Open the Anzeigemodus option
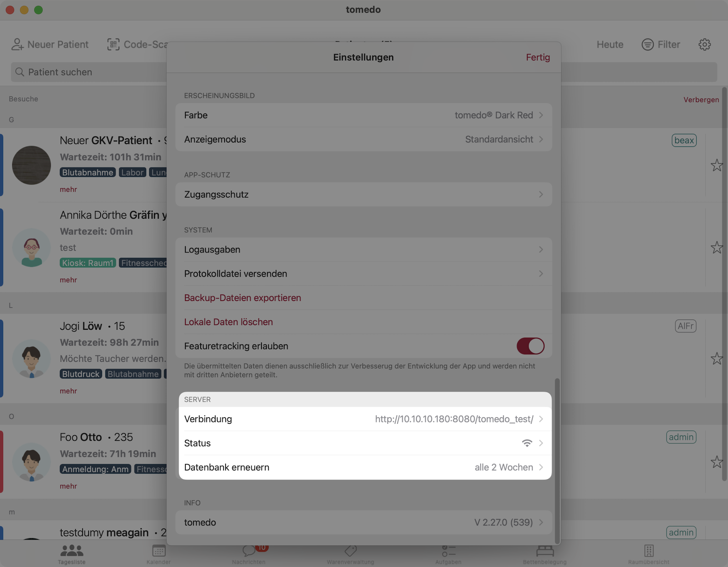This screenshot has height=567, width=728. pyautogui.click(x=364, y=139)
